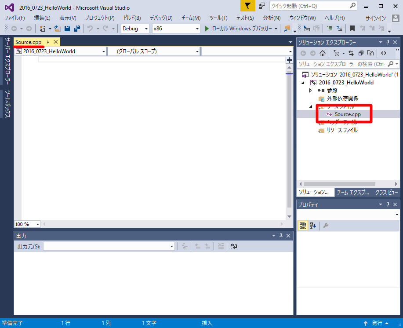Screen dimensions: 403x328
Task: Open the デバッグ(D) menu
Action: [x=161, y=18]
